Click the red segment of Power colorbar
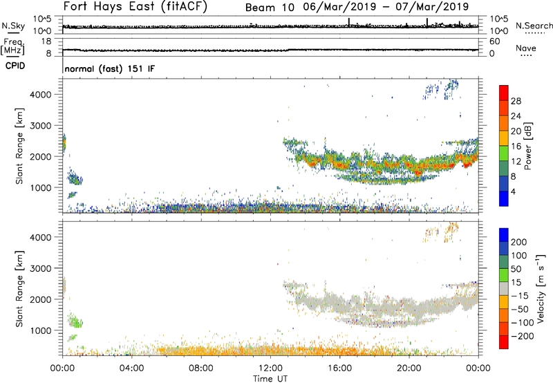553x383 pixels. pos(504,93)
